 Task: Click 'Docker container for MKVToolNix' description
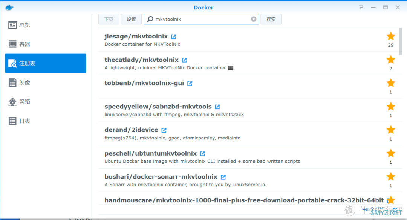(142, 44)
